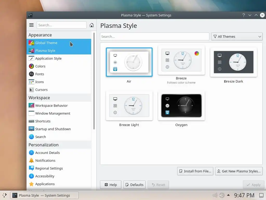266x200 pixels.
Task: Select the Breeze Light style thumbnail
Action: tap(129, 106)
